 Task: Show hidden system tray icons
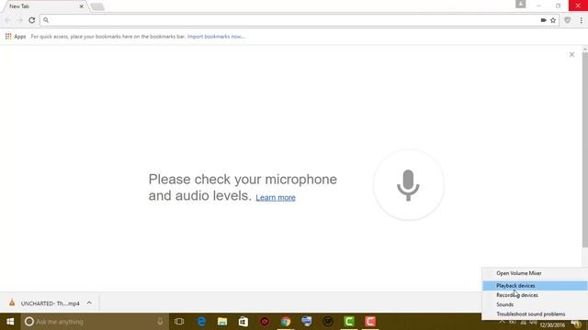click(x=503, y=322)
